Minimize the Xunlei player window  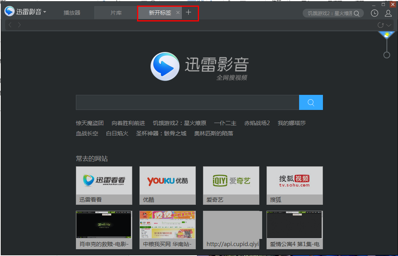coord(374,5)
